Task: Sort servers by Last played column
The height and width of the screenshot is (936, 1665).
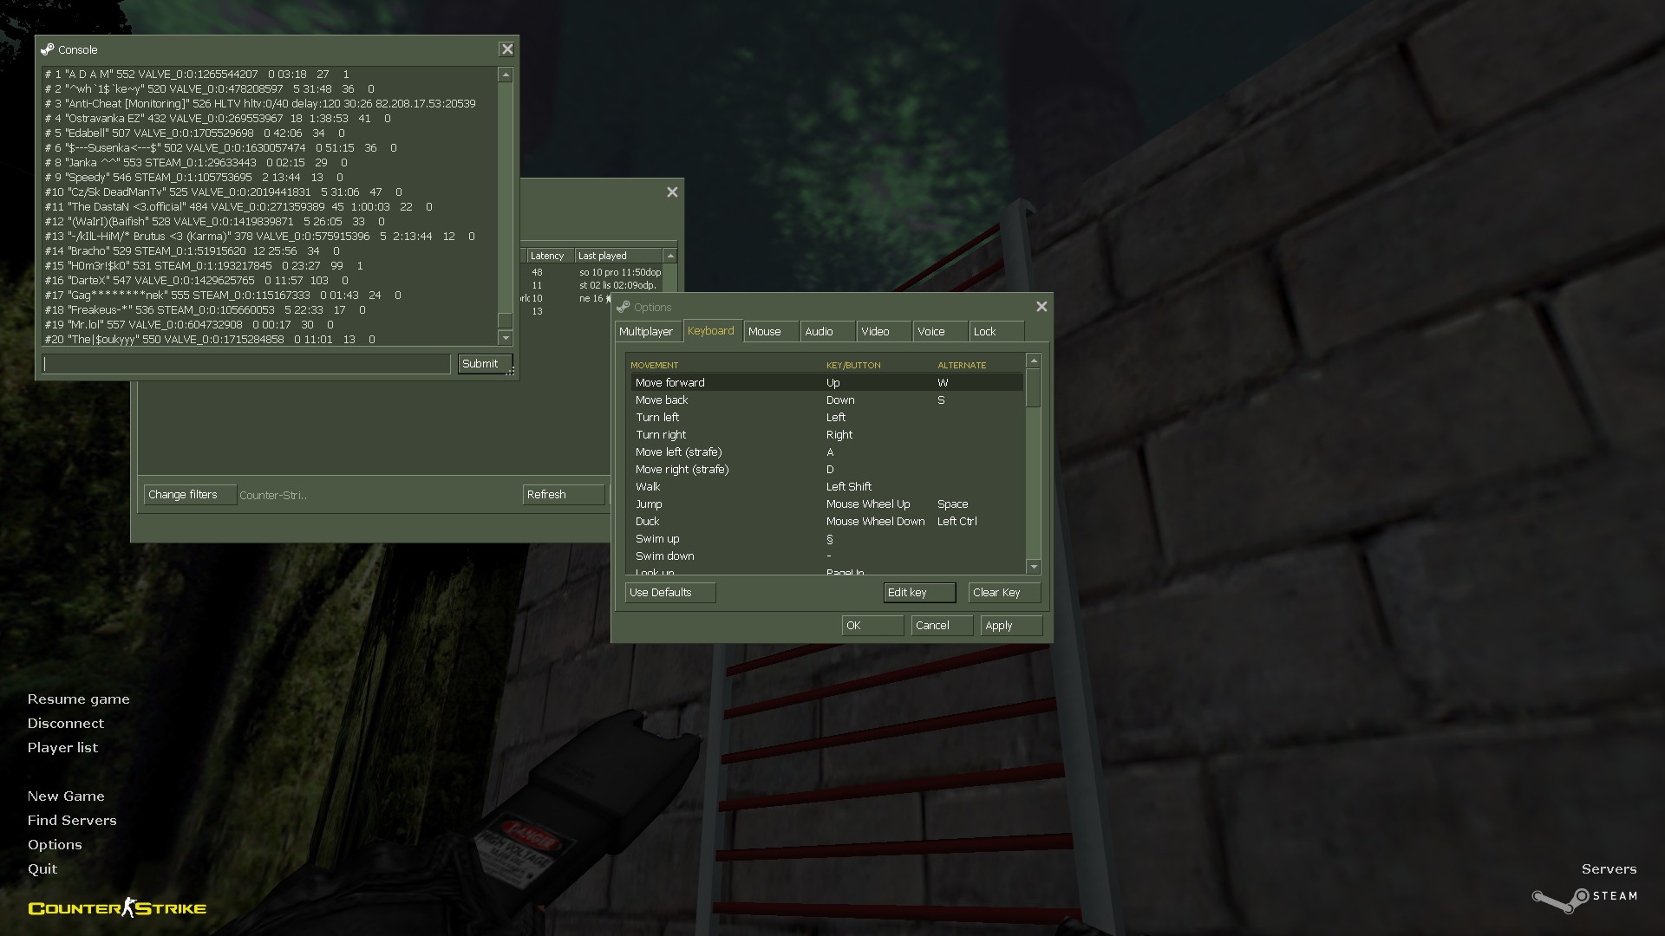Action: [617, 256]
